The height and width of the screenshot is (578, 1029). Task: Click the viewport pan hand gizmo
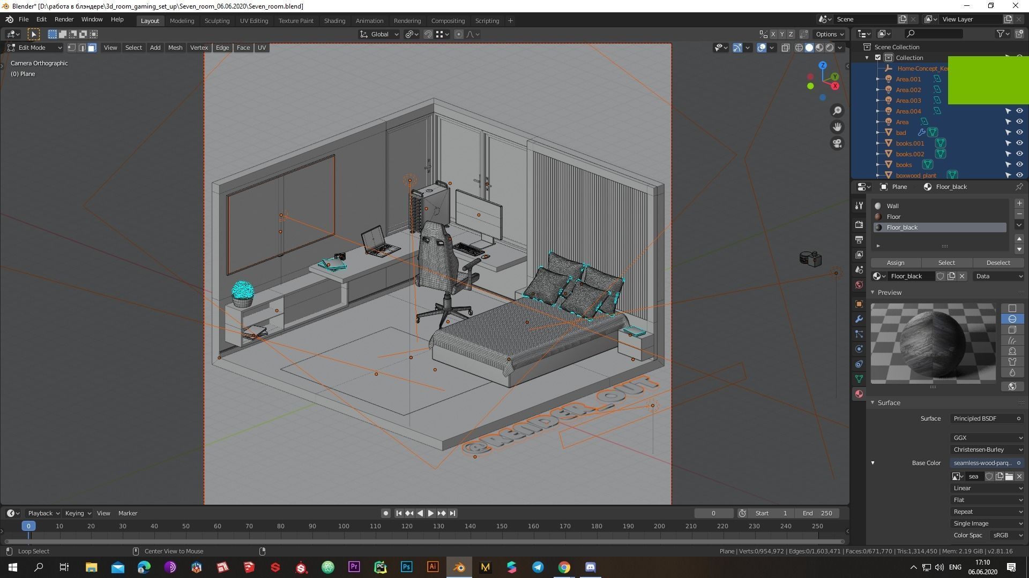837,127
